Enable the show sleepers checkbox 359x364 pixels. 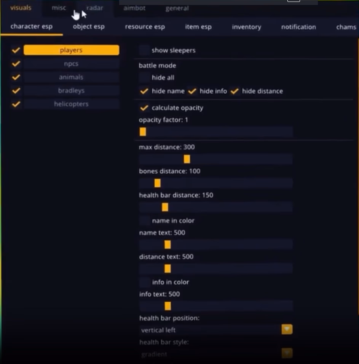[x=144, y=50]
